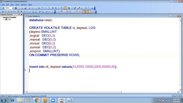This screenshot has height=103, width=183.
Task: Click the second toolbar overflow chevron
Action: 96,12
